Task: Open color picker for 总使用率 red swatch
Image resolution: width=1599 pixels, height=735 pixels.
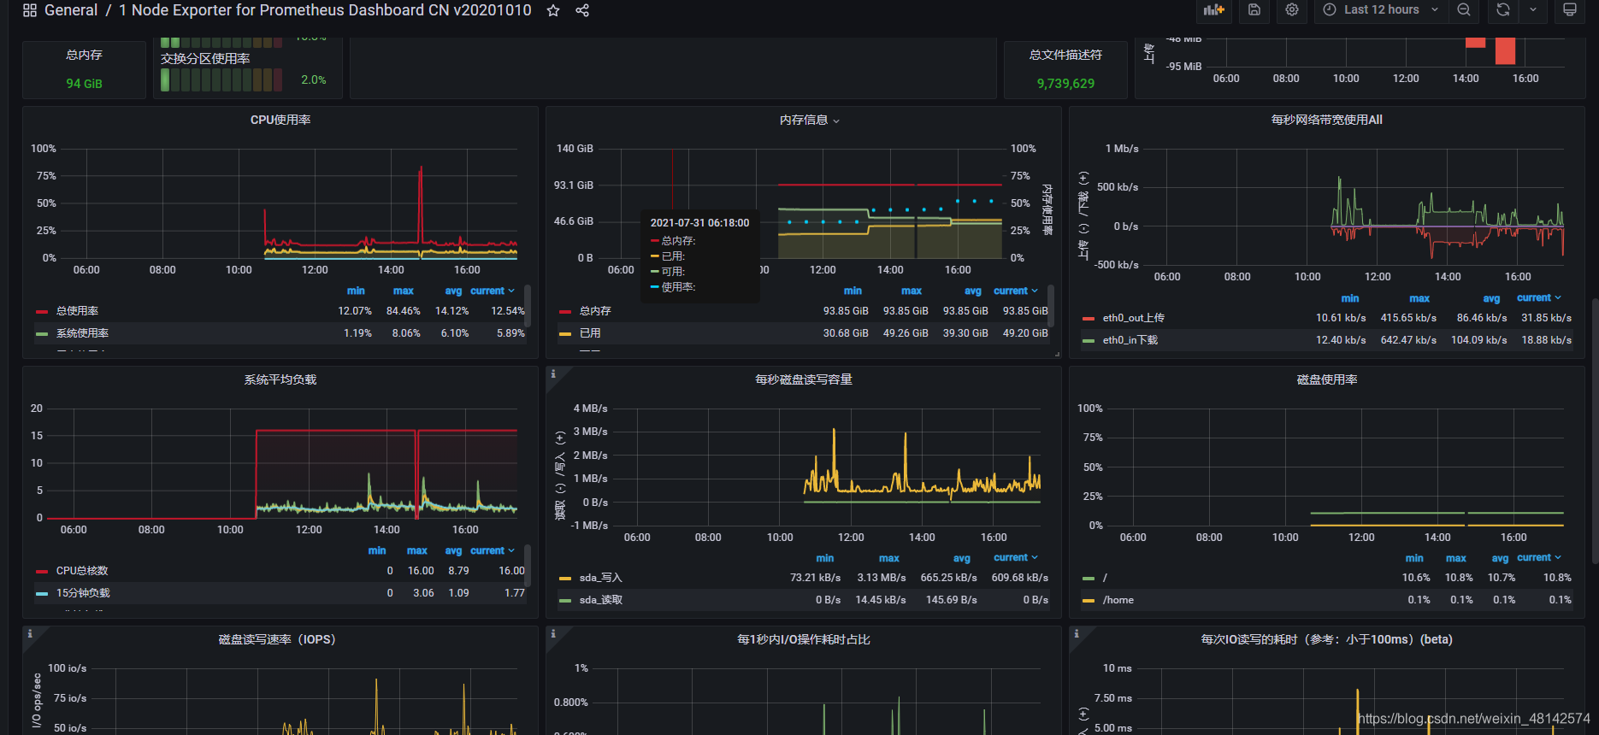Action: (x=42, y=311)
